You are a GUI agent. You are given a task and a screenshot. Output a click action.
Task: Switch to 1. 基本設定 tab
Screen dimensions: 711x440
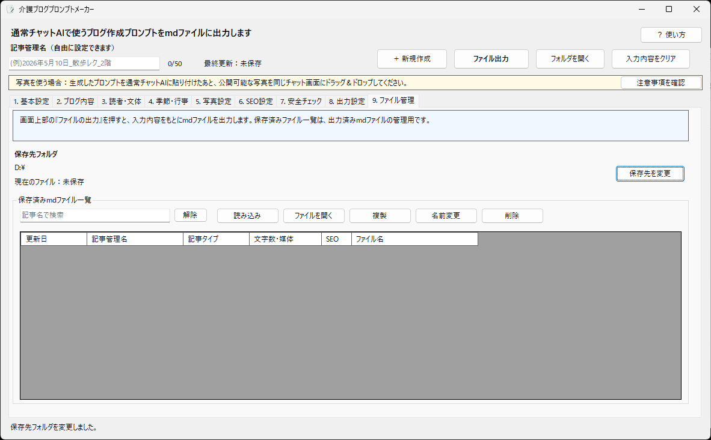(31, 102)
